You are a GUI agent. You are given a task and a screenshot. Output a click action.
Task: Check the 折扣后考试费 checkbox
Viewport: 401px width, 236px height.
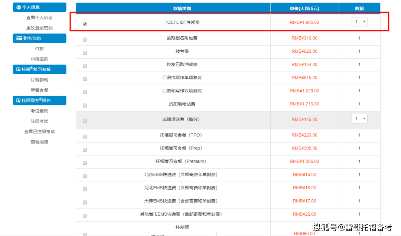85,106
